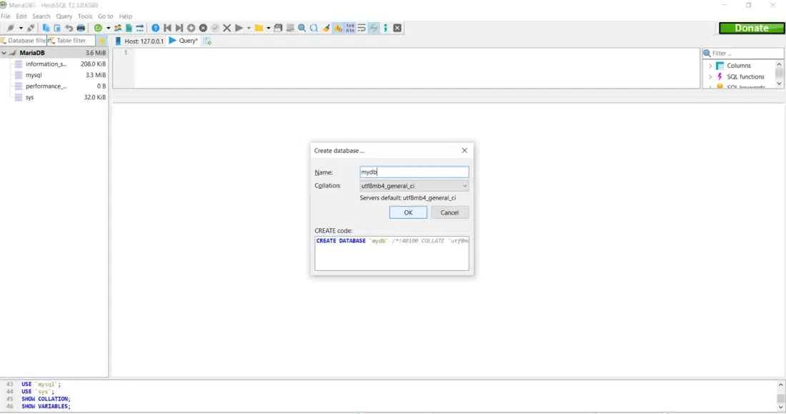Viewport: 786px width, 414px height.
Task: Click the Delete row circle icon
Action: 203,28
